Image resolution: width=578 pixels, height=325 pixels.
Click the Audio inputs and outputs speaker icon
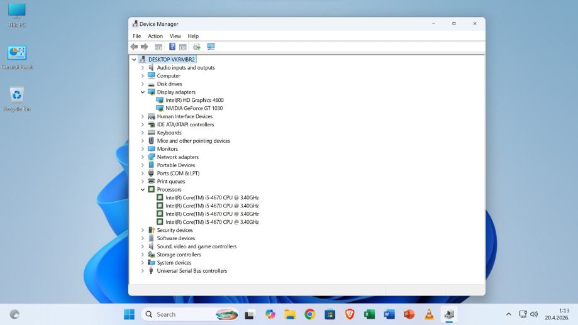coord(151,67)
